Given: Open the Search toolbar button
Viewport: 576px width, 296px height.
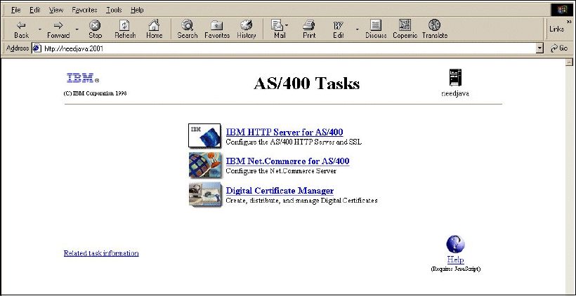Looking at the screenshot, I should point(188,29).
